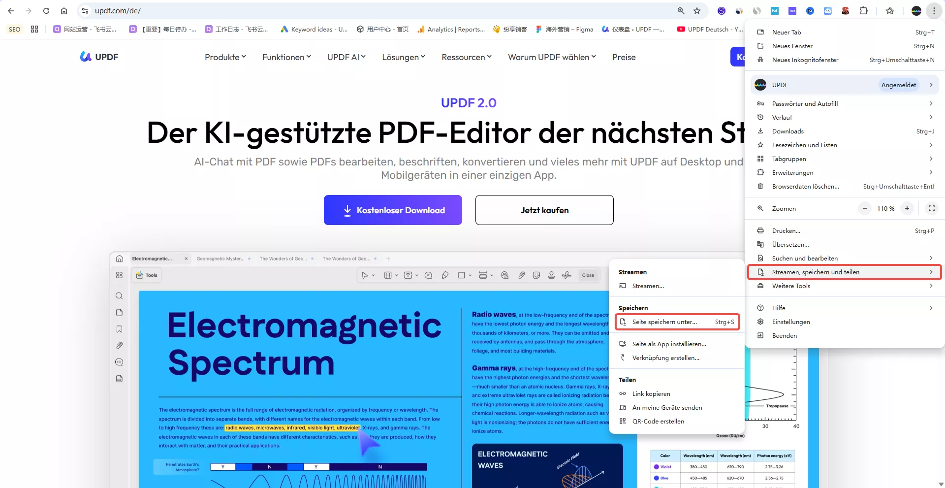Expand the Erweiterungen submenu

[x=845, y=172]
